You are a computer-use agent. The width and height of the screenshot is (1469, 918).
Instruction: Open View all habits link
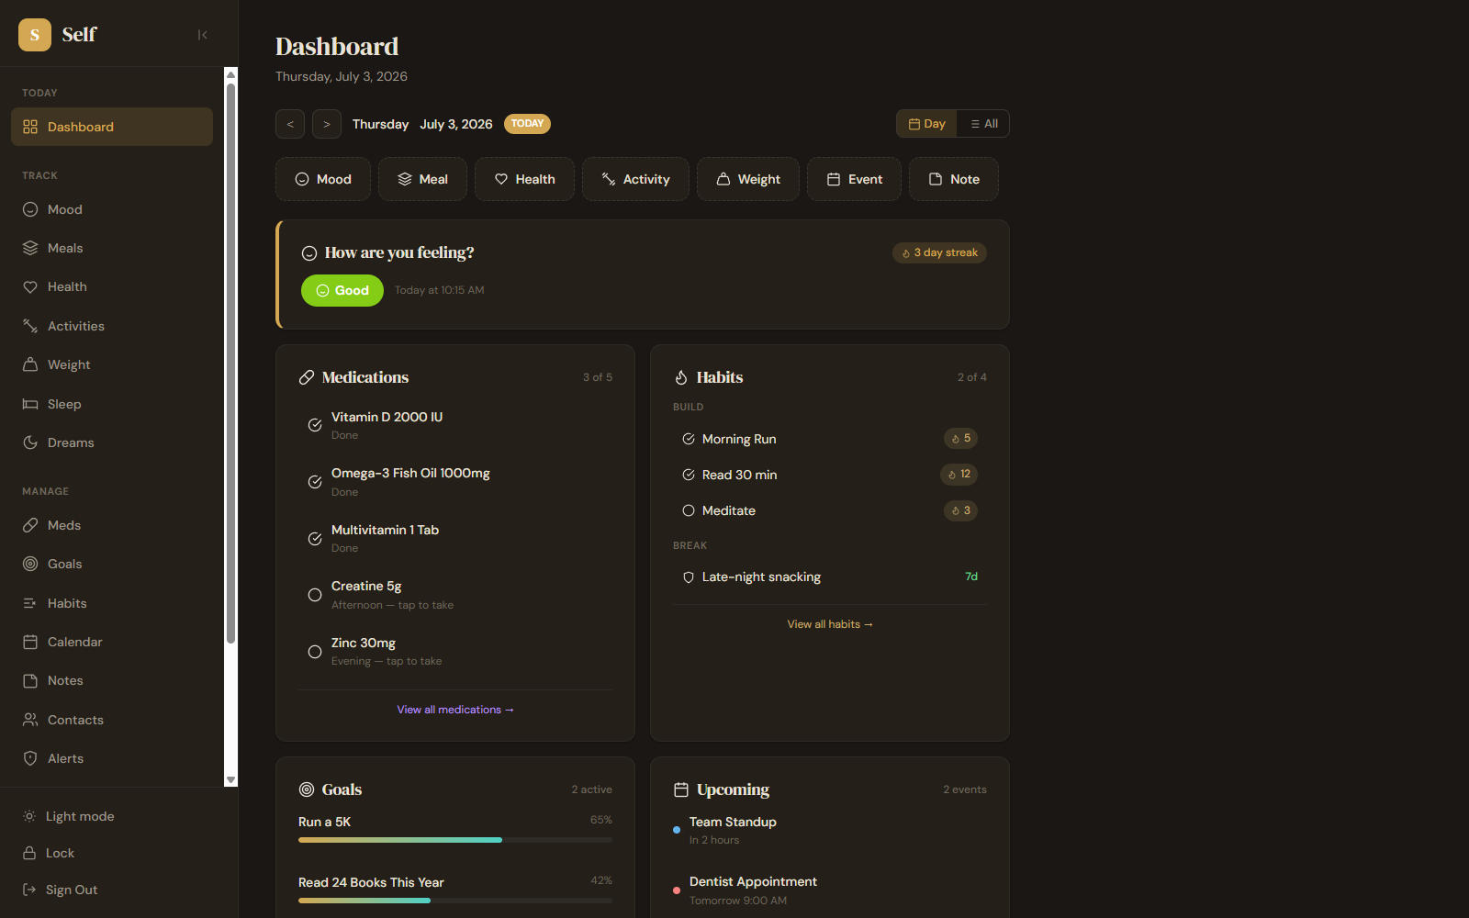(830, 624)
